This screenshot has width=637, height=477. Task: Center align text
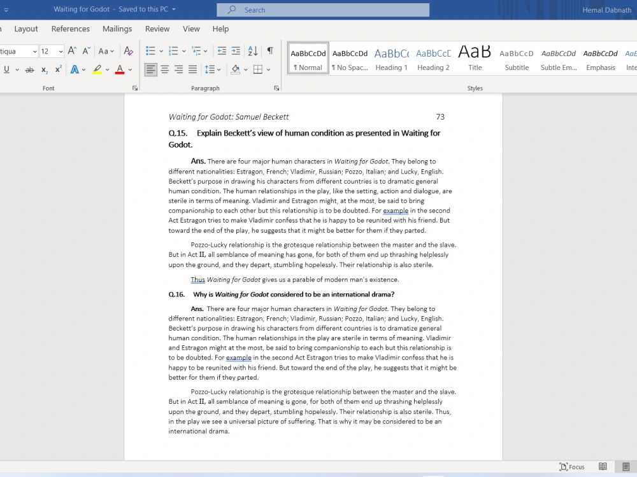164,69
